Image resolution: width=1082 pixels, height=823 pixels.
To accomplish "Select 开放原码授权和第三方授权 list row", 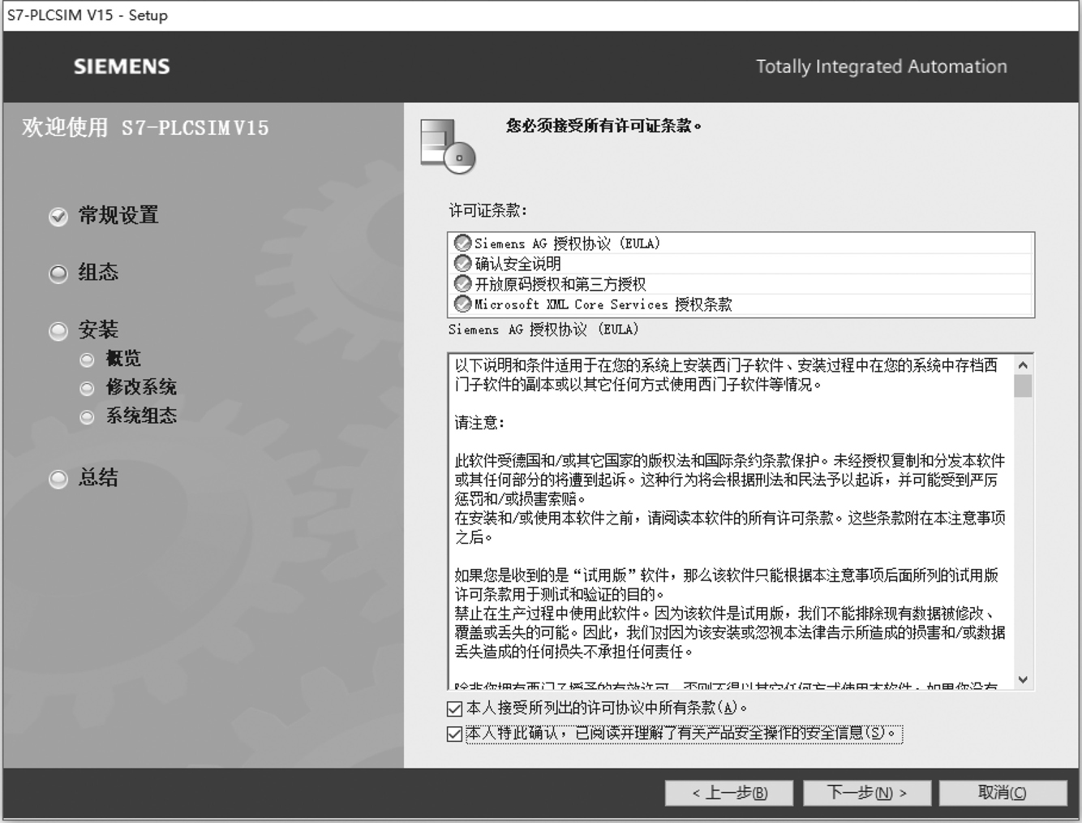I will pos(741,284).
